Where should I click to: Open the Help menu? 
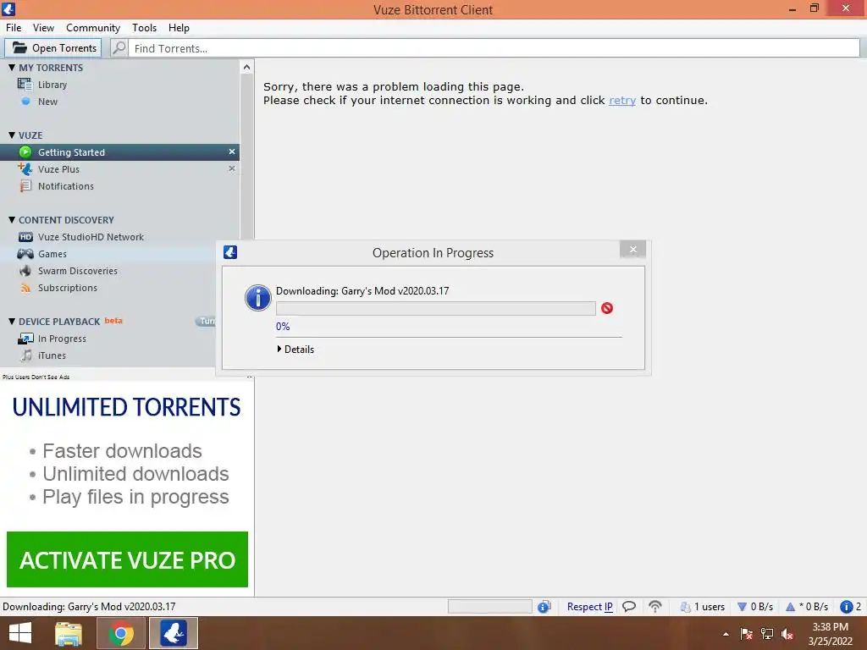179,28
